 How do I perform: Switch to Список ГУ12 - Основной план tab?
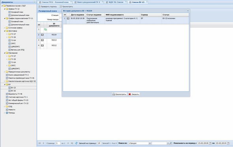(55, 2)
